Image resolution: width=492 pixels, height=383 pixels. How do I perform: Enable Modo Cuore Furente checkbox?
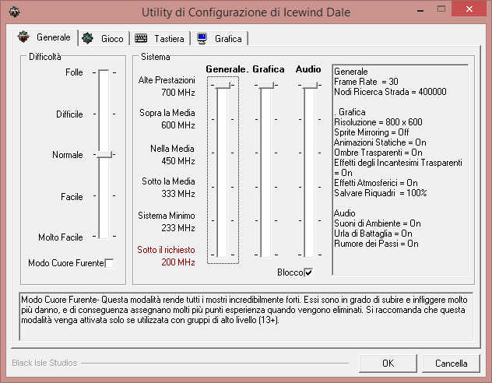pos(109,263)
